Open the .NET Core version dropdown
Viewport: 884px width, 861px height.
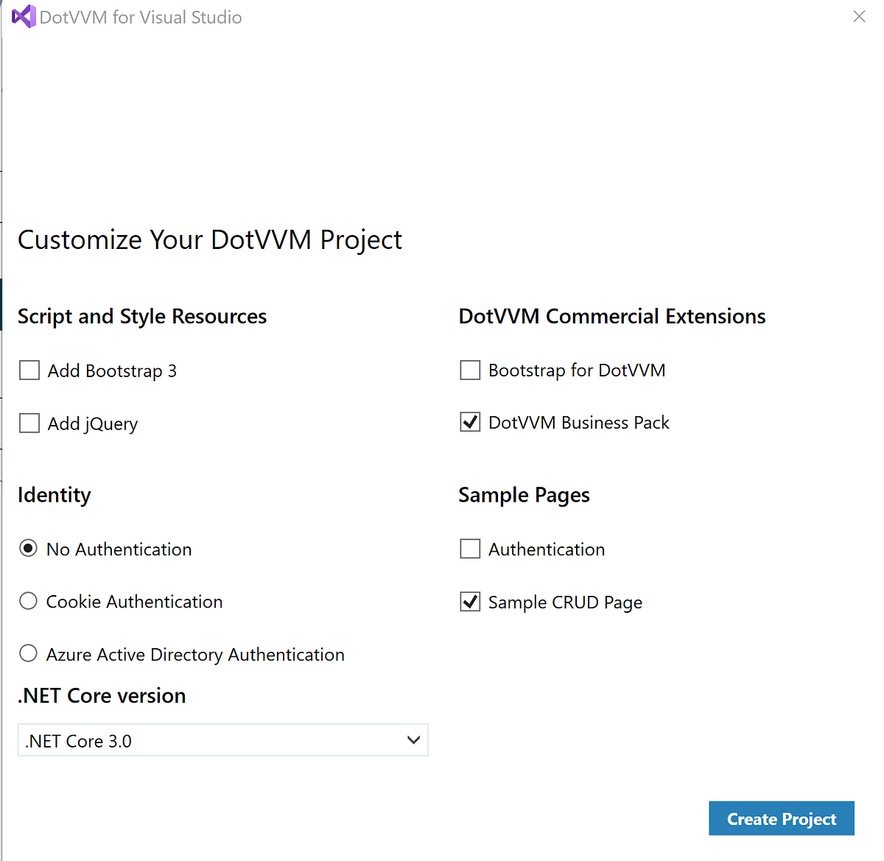point(222,739)
